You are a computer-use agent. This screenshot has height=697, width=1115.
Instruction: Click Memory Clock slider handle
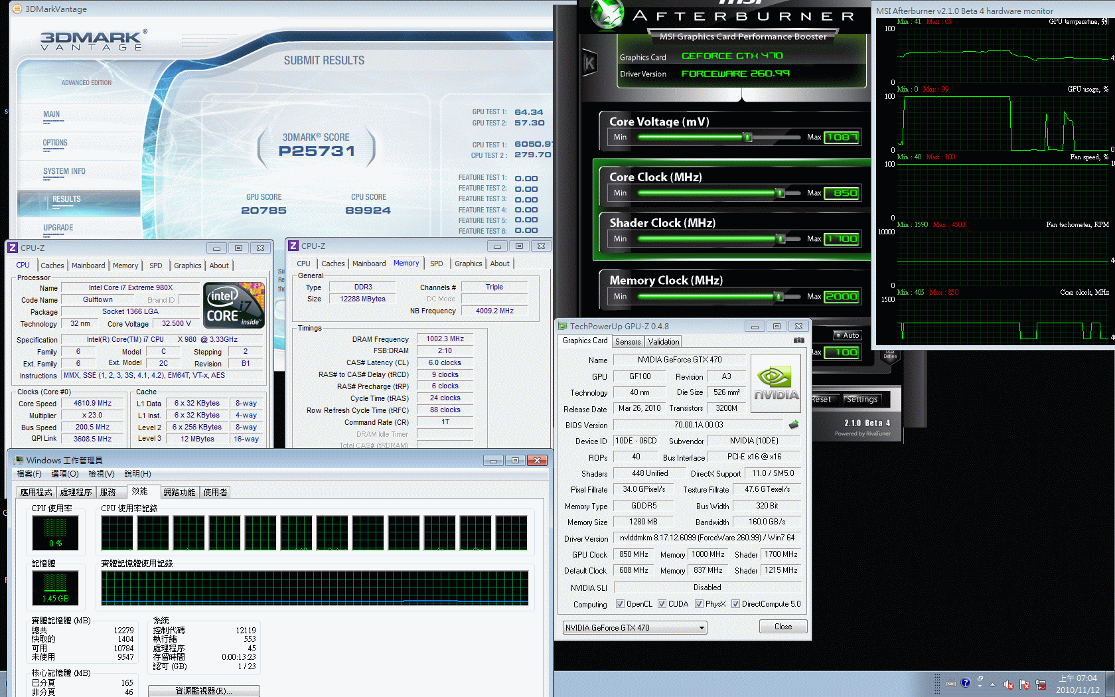click(x=779, y=297)
